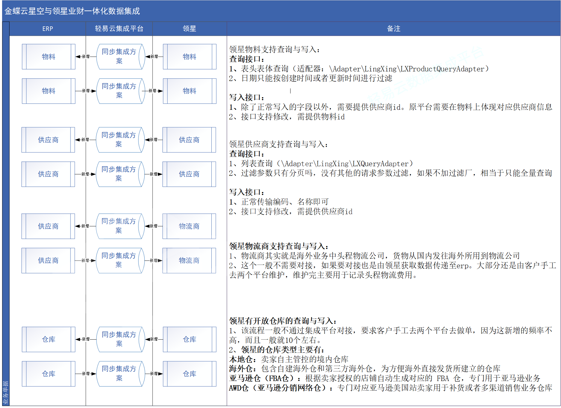Click the 领星有开放仓库的查询与写入 heading
The image size is (561, 408).
[x=282, y=321]
